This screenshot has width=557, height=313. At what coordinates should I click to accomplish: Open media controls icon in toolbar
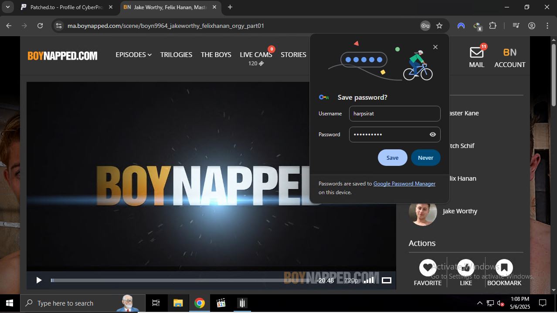[516, 26]
